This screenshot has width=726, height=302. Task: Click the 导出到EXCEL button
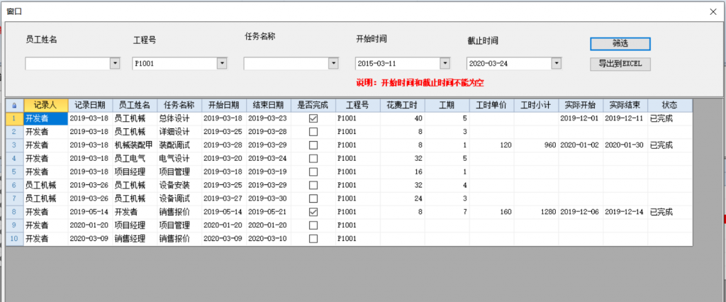click(620, 64)
